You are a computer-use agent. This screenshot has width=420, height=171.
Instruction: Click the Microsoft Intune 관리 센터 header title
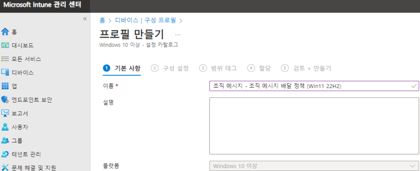point(42,5)
